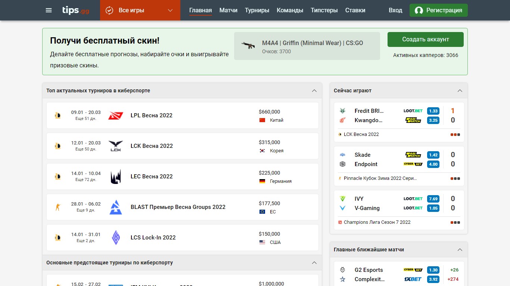Open the Турниры menu item
This screenshot has width=510, height=286.
257,10
